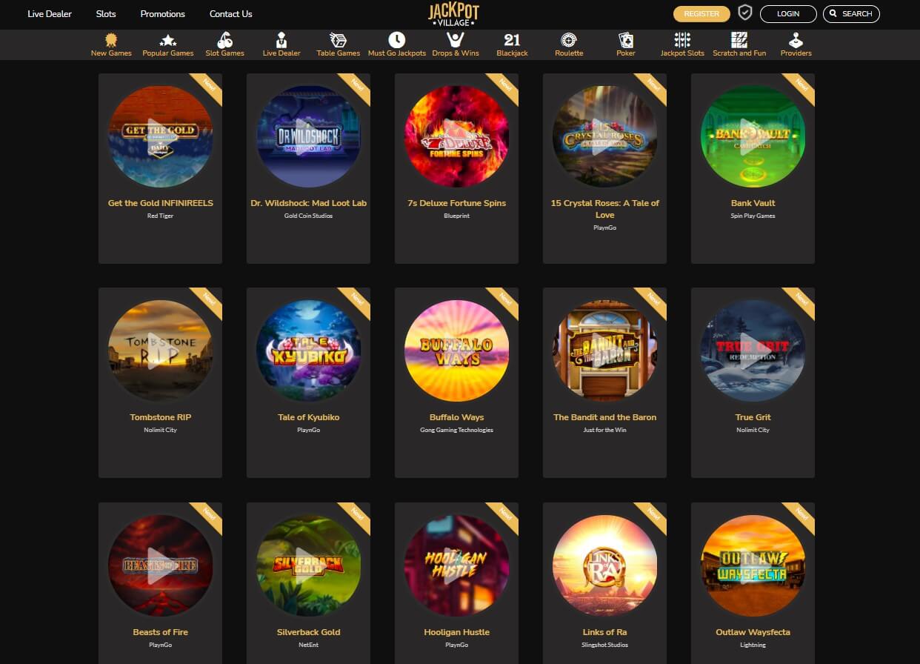Click the Just for the Win provider text
Screen dimensions: 920x664
pyautogui.click(x=604, y=430)
